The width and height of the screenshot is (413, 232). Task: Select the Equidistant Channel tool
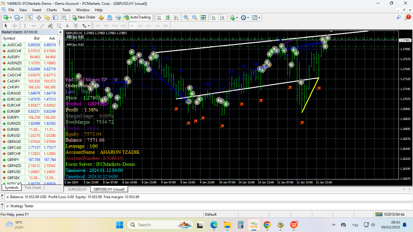point(50,26)
